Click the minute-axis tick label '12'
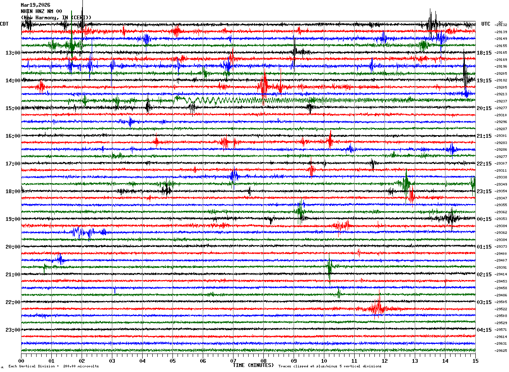 [x=384, y=361]
